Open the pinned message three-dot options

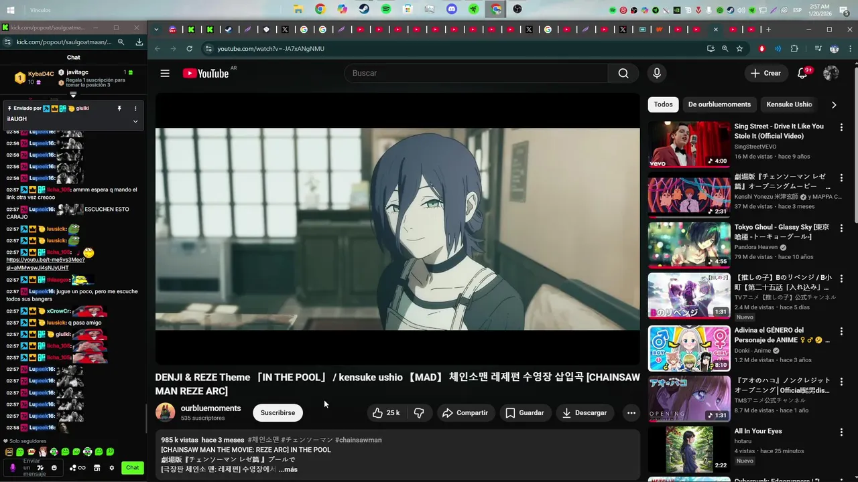(x=135, y=108)
